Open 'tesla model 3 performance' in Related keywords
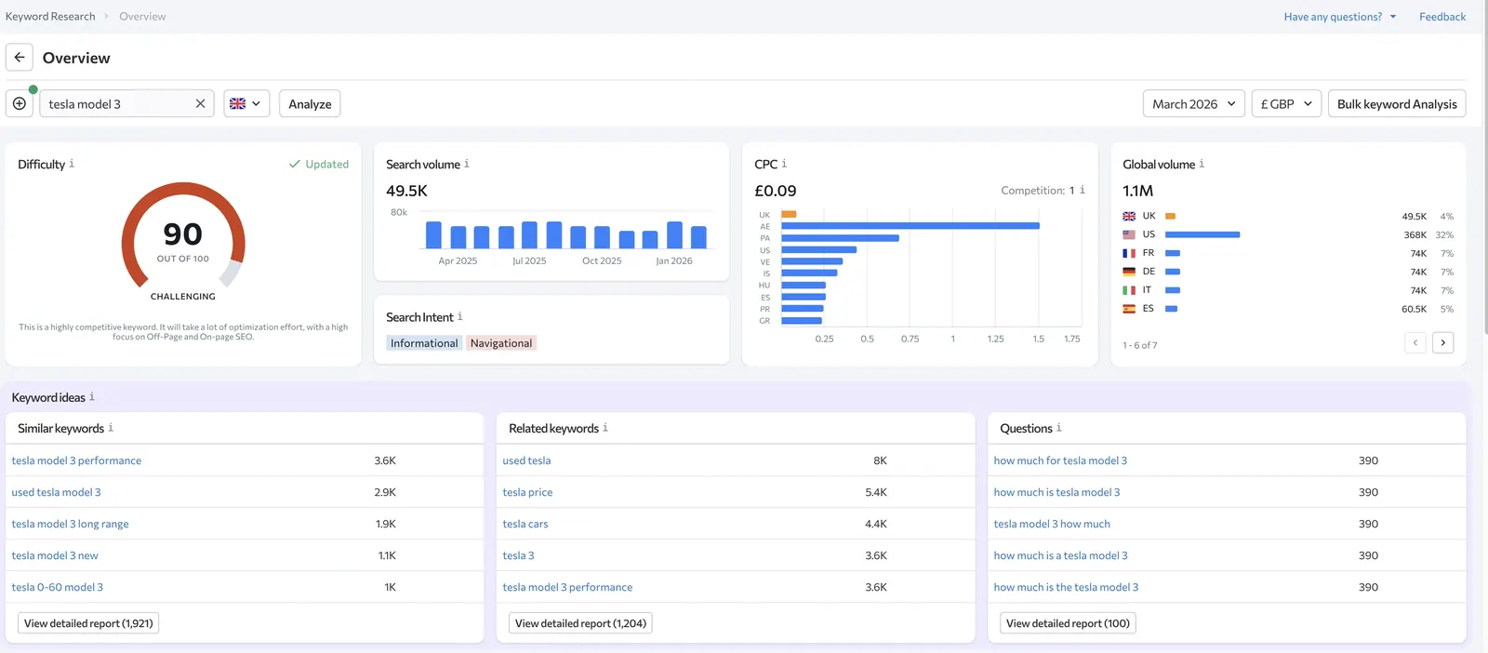The image size is (1488, 653). (567, 587)
